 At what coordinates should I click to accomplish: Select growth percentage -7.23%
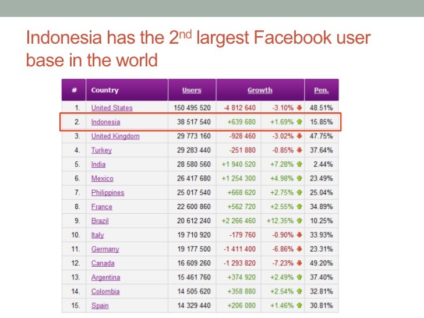point(283,263)
